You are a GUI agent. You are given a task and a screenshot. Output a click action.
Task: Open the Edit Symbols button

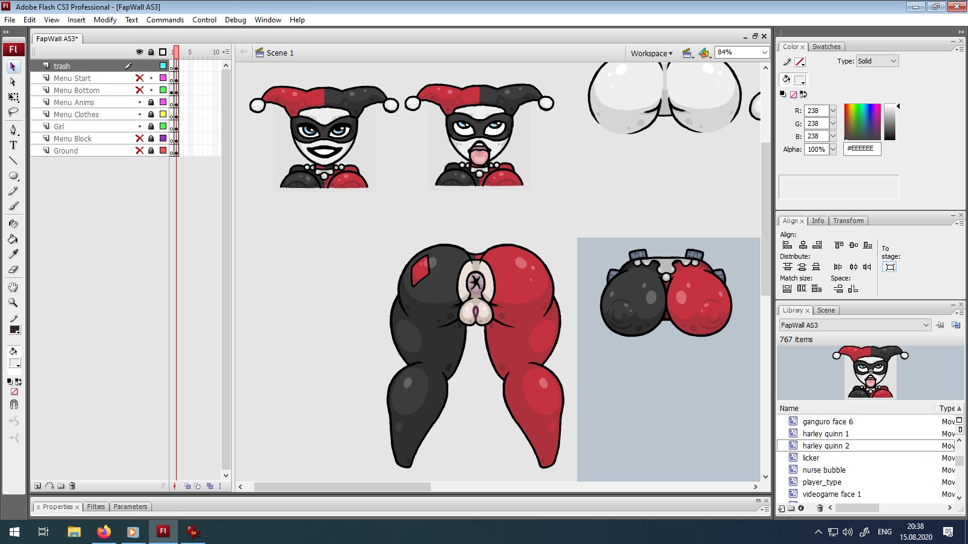[x=704, y=53]
